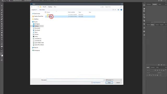This screenshot has width=167, height=94.
Task: Click the background color swatch
Action: click(2, 56)
